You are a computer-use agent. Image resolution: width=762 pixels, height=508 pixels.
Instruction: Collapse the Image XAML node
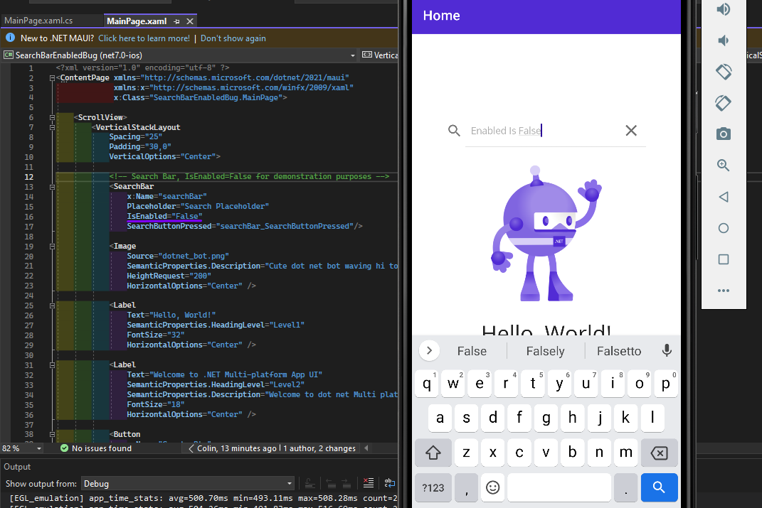point(52,247)
